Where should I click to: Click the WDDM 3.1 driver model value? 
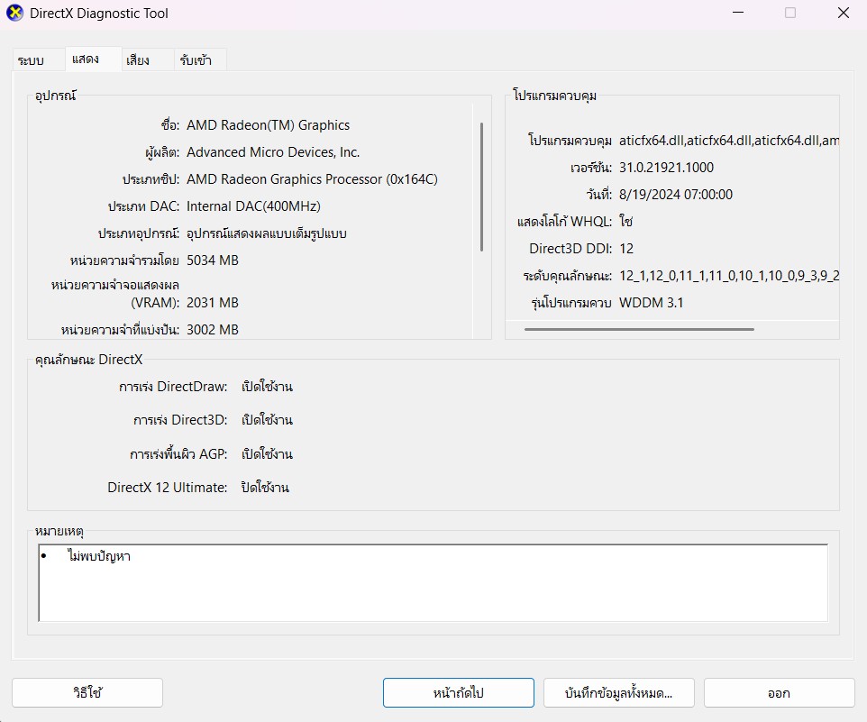(651, 303)
